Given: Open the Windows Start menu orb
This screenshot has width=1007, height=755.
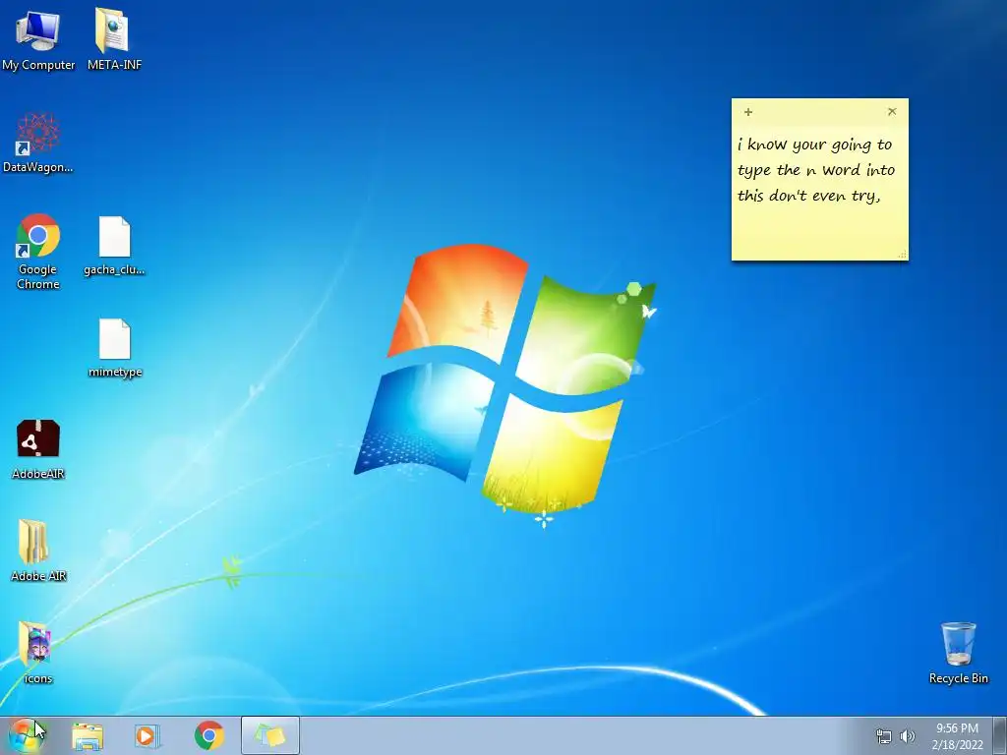Looking at the screenshot, I should point(26,735).
